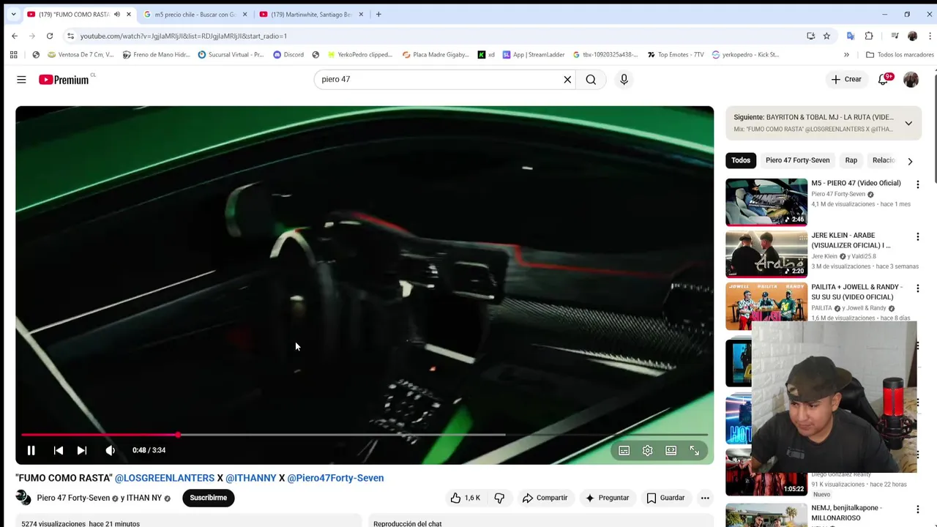Reload the page with refresh icon
Screen dimensions: 937x527
(x=50, y=36)
